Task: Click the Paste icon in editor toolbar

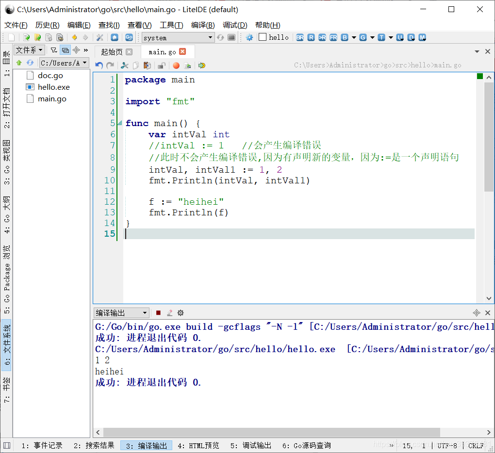Action: tap(147, 65)
